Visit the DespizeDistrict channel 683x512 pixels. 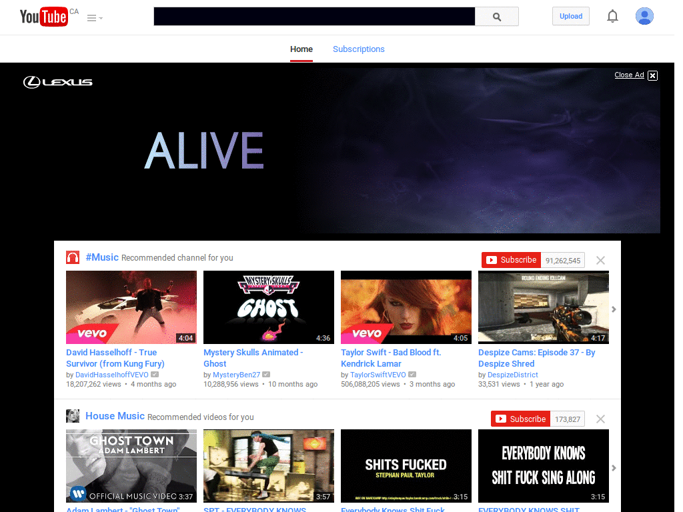513,375
